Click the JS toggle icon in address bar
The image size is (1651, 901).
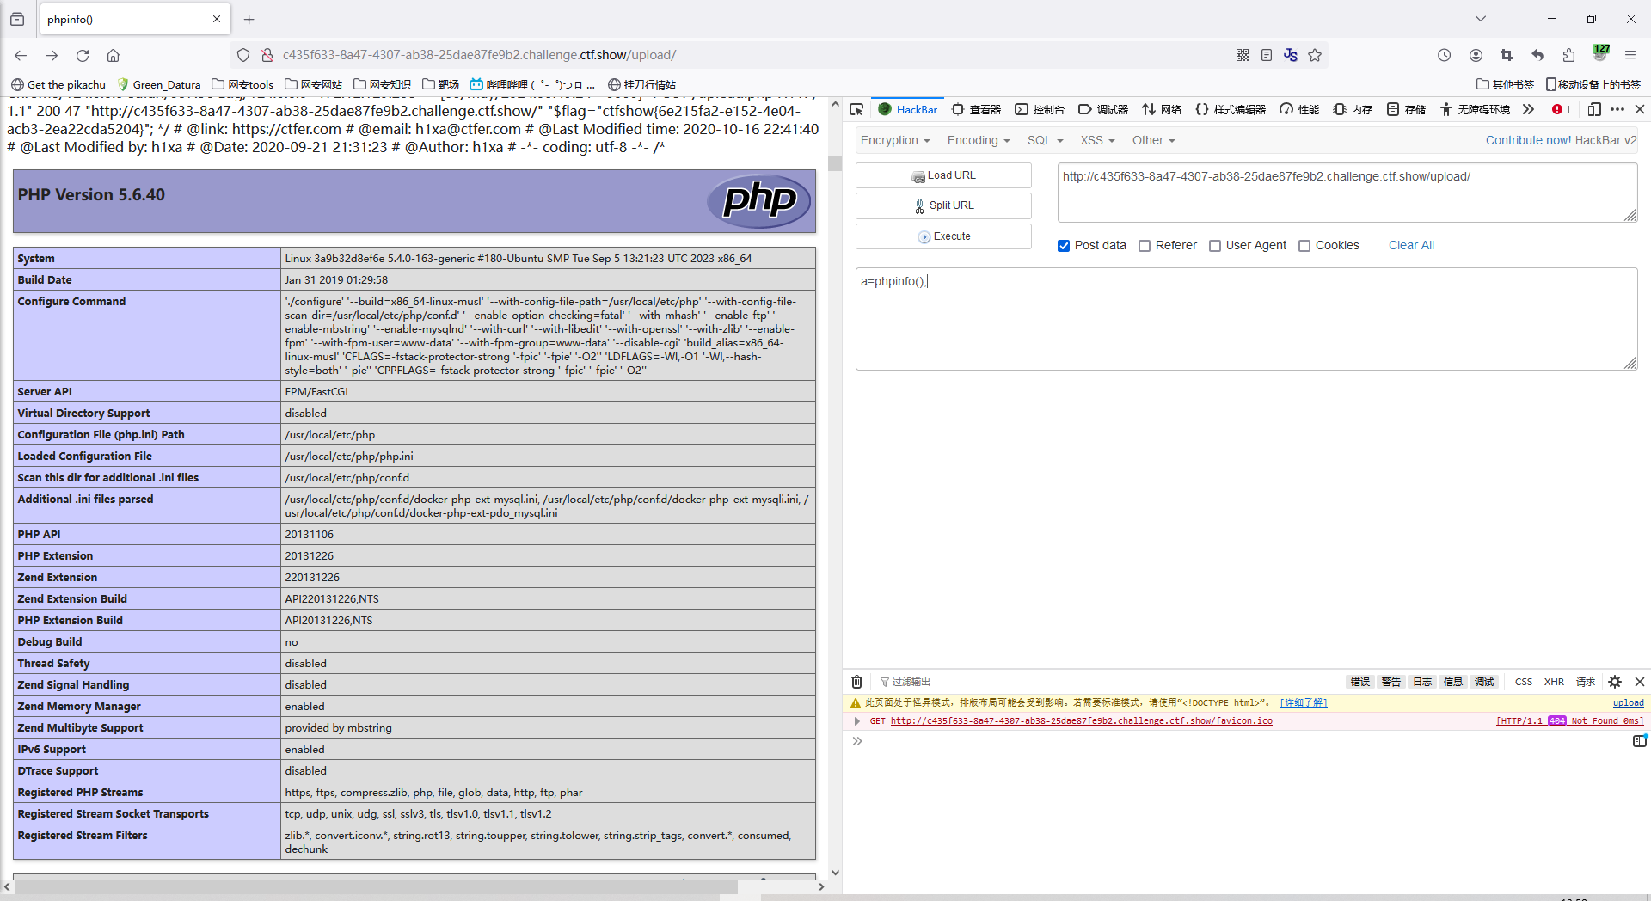click(x=1291, y=55)
